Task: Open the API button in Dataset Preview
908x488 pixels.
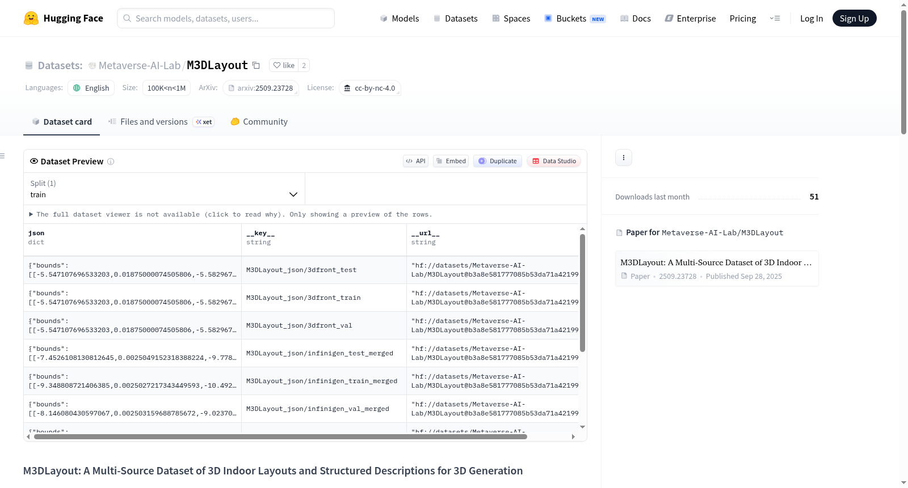Action: [x=415, y=161]
